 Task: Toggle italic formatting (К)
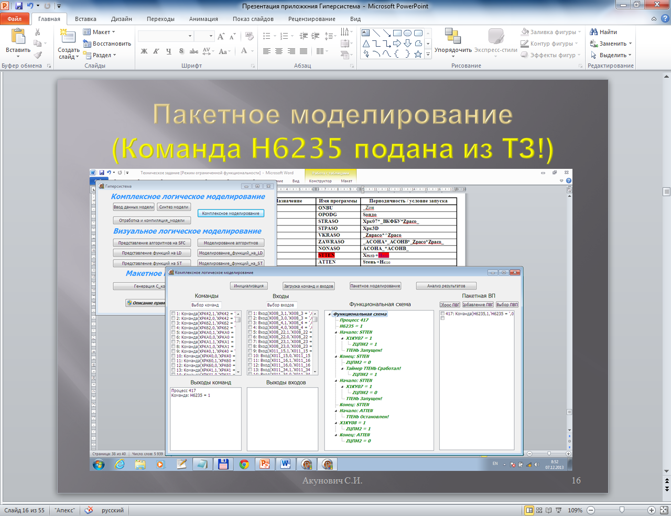(156, 51)
